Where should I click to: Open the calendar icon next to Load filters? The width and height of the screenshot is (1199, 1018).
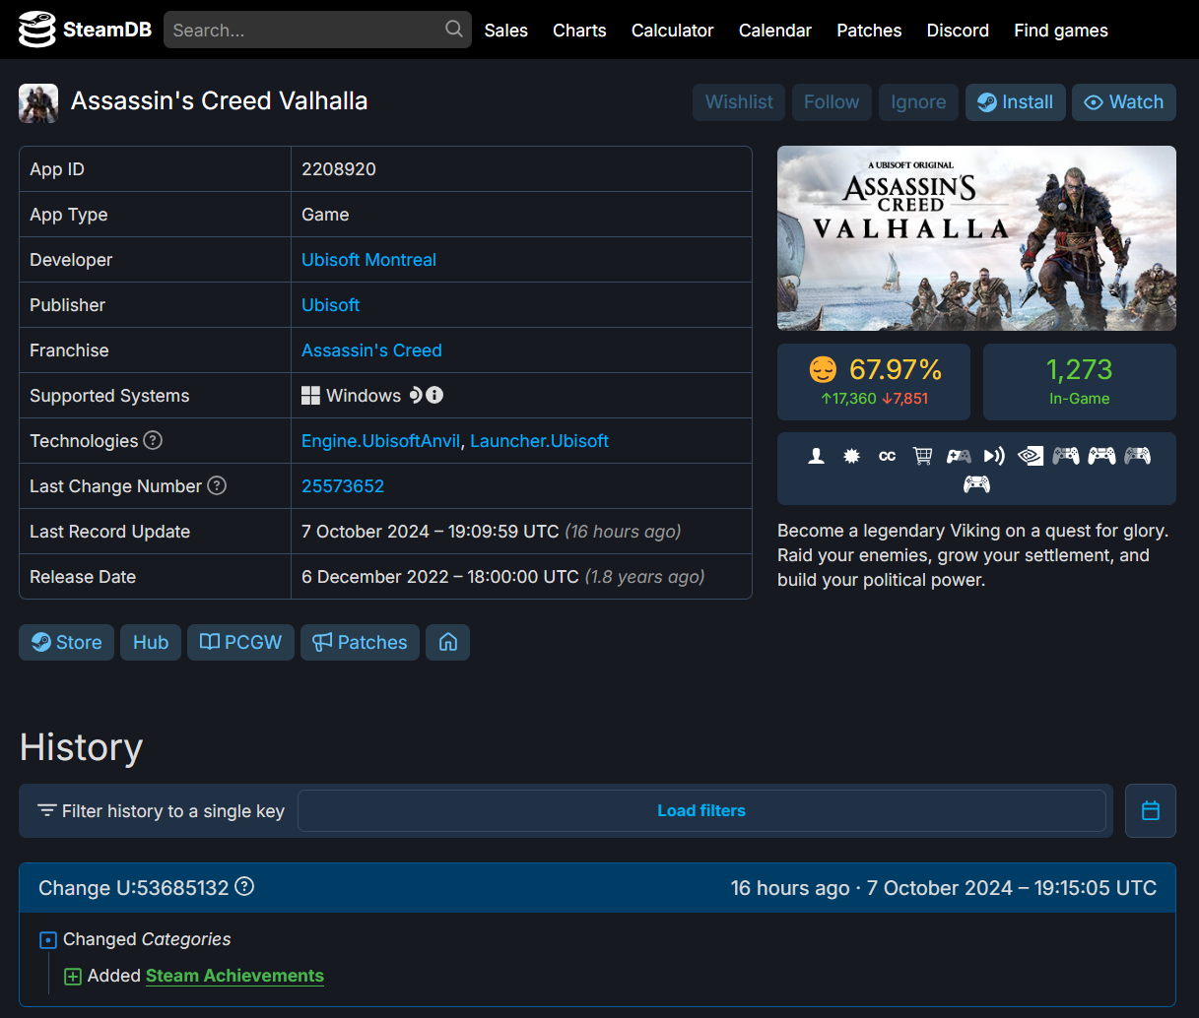[1150, 810]
